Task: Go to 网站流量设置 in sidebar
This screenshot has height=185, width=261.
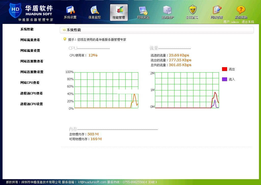Action: 30,51
